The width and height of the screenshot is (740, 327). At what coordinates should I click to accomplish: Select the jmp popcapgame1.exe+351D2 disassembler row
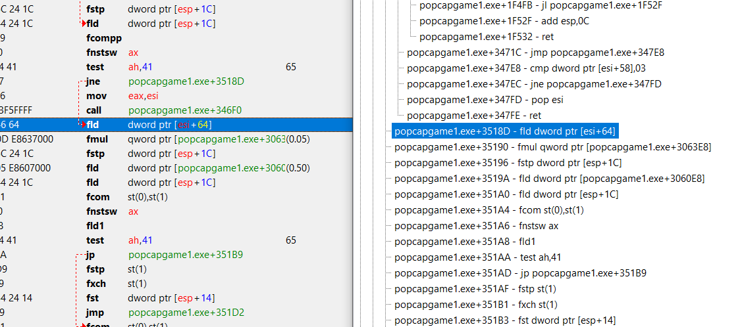pyautogui.click(x=176, y=313)
